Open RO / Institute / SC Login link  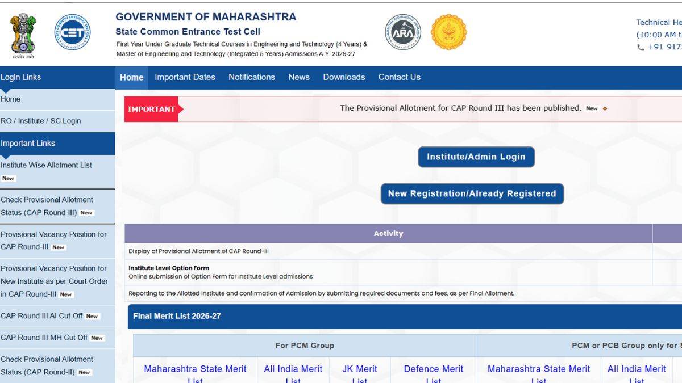[x=40, y=121]
